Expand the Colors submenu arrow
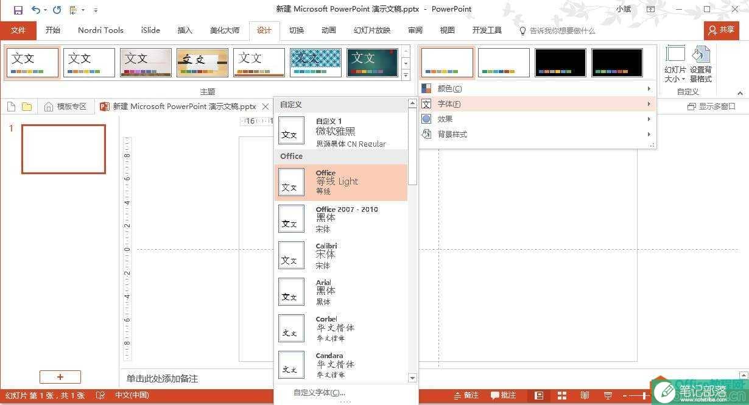749x405 pixels. tap(649, 88)
